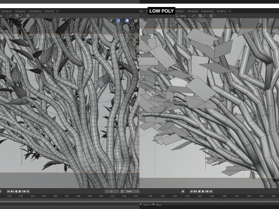Play the animation in right timeline
The width and height of the screenshot is (279, 209).
coord(203,192)
